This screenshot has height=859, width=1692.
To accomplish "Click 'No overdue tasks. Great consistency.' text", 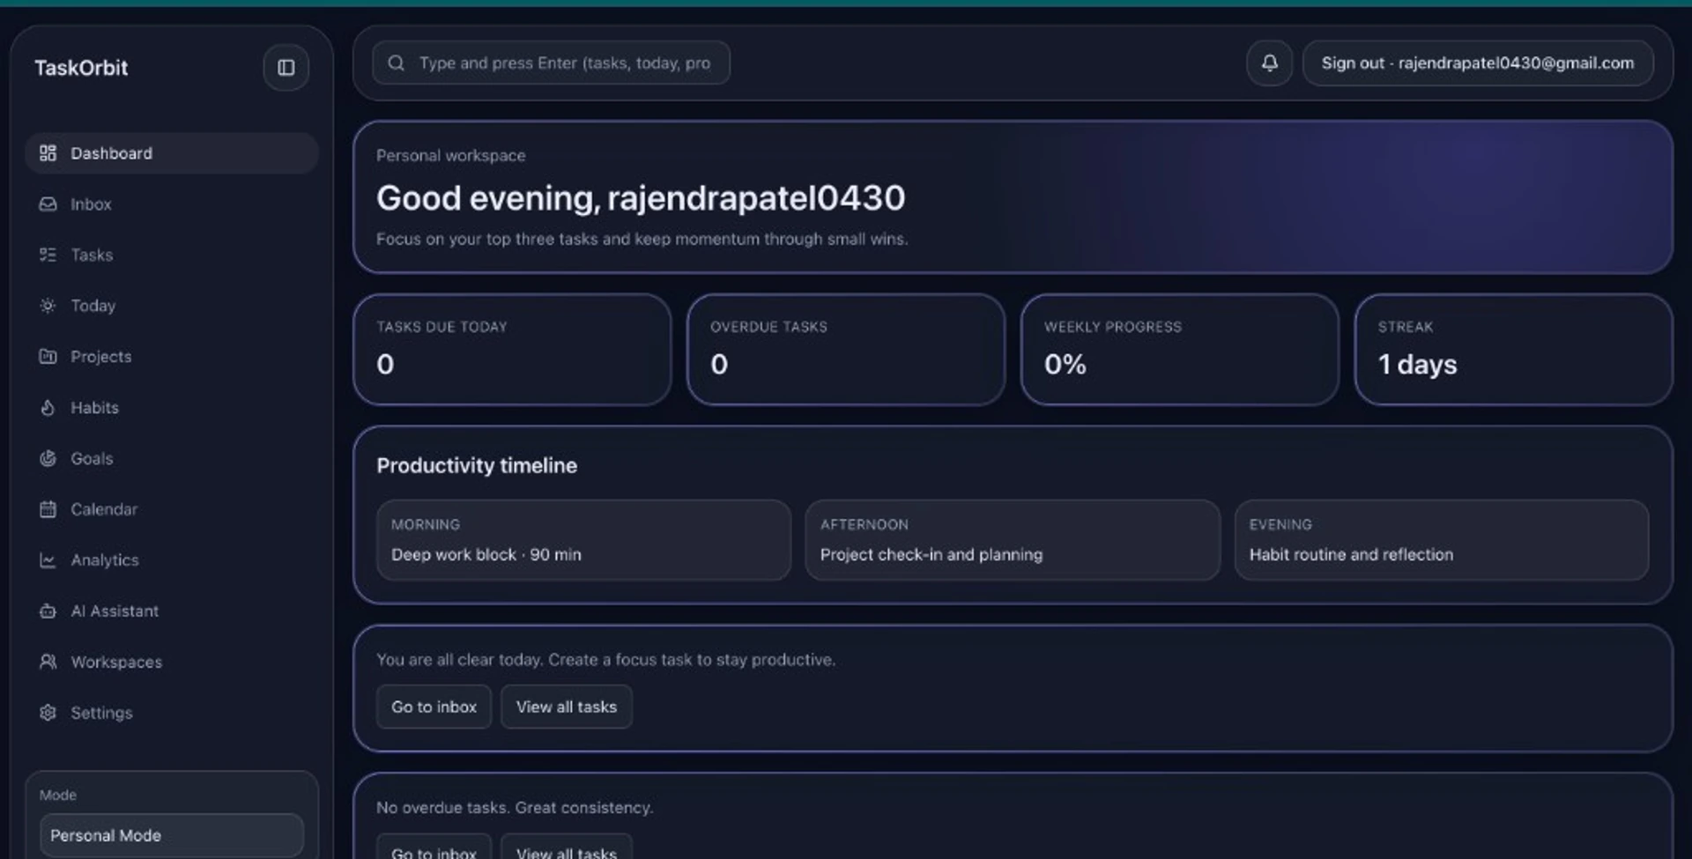I will 515,808.
